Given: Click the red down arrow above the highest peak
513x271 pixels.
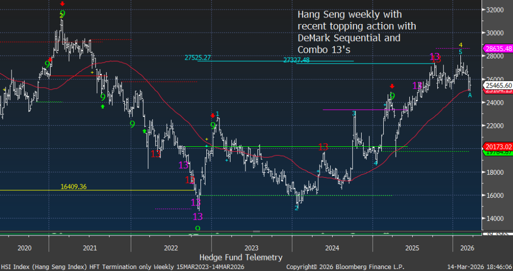Looking at the screenshot, I should pos(62,3).
